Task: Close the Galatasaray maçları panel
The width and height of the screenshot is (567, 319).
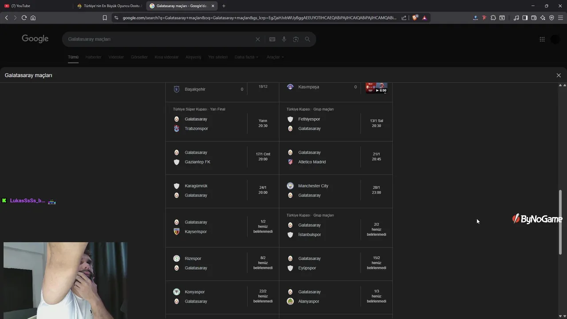Action: (559, 75)
